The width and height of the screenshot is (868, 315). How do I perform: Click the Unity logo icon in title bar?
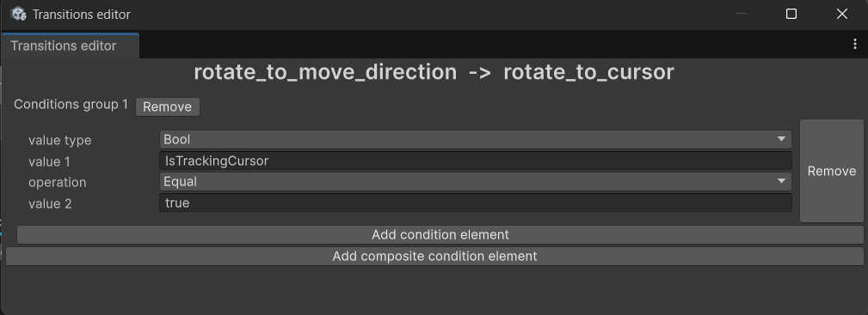coord(18,14)
